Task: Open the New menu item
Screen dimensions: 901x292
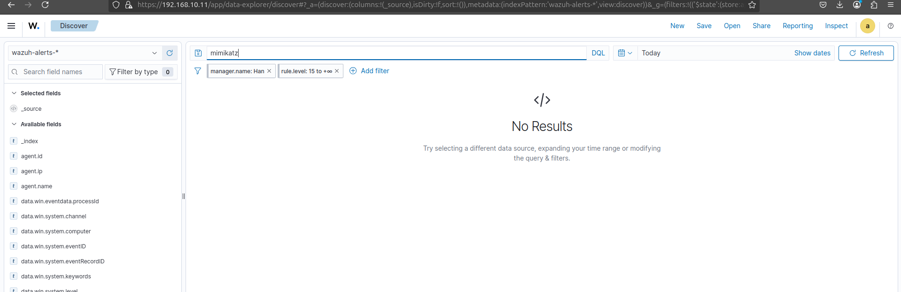Action: tap(677, 26)
